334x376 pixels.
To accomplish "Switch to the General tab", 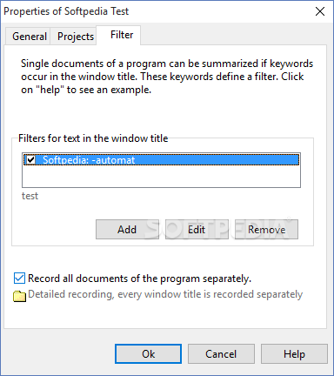I will click(30, 37).
